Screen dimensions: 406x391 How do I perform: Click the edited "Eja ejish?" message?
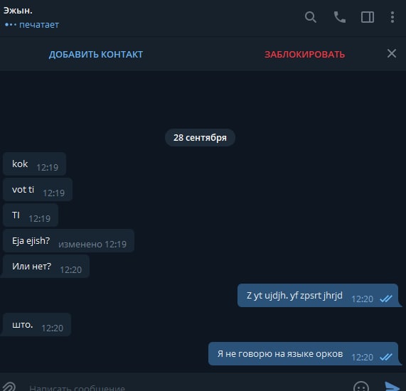(x=68, y=241)
